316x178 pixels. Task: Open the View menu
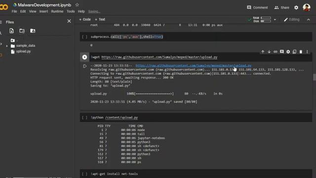33,11
